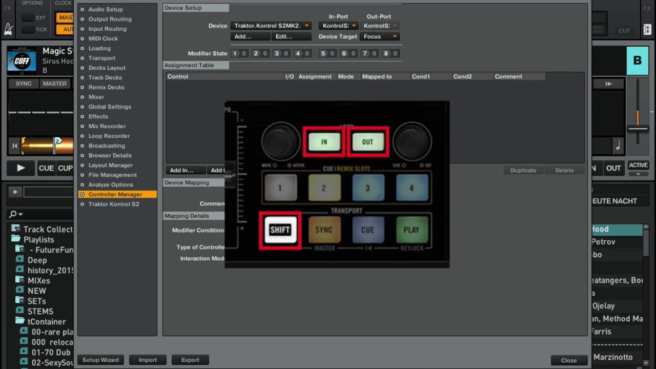Image resolution: width=656 pixels, height=369 pixels.
Task: Click the left deck CUE button
Action: (x=46, y=168)
